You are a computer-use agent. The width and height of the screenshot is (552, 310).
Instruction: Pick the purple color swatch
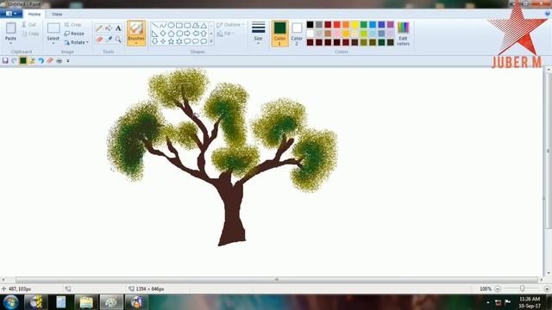pos(391,24)
